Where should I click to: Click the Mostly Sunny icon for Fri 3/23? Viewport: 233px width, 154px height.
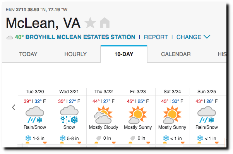click(138, 115)
